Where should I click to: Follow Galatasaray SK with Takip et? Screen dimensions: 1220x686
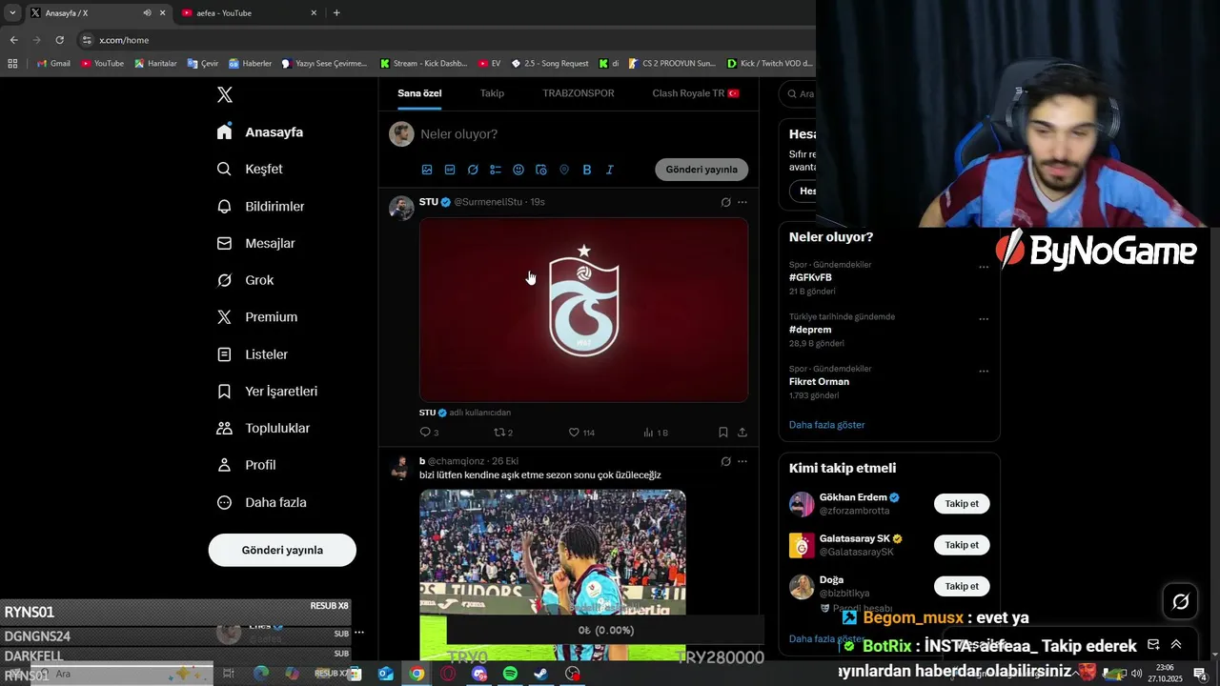pyautogui.click(x=962, y=545)
